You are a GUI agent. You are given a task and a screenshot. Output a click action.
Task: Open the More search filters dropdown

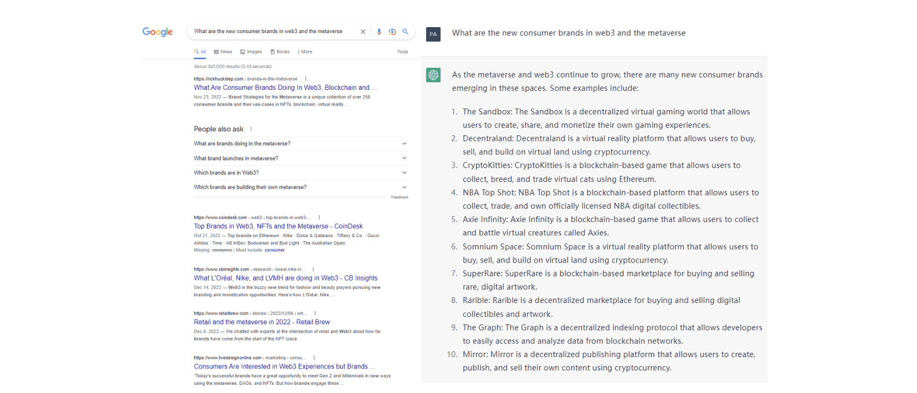point(305,52)
